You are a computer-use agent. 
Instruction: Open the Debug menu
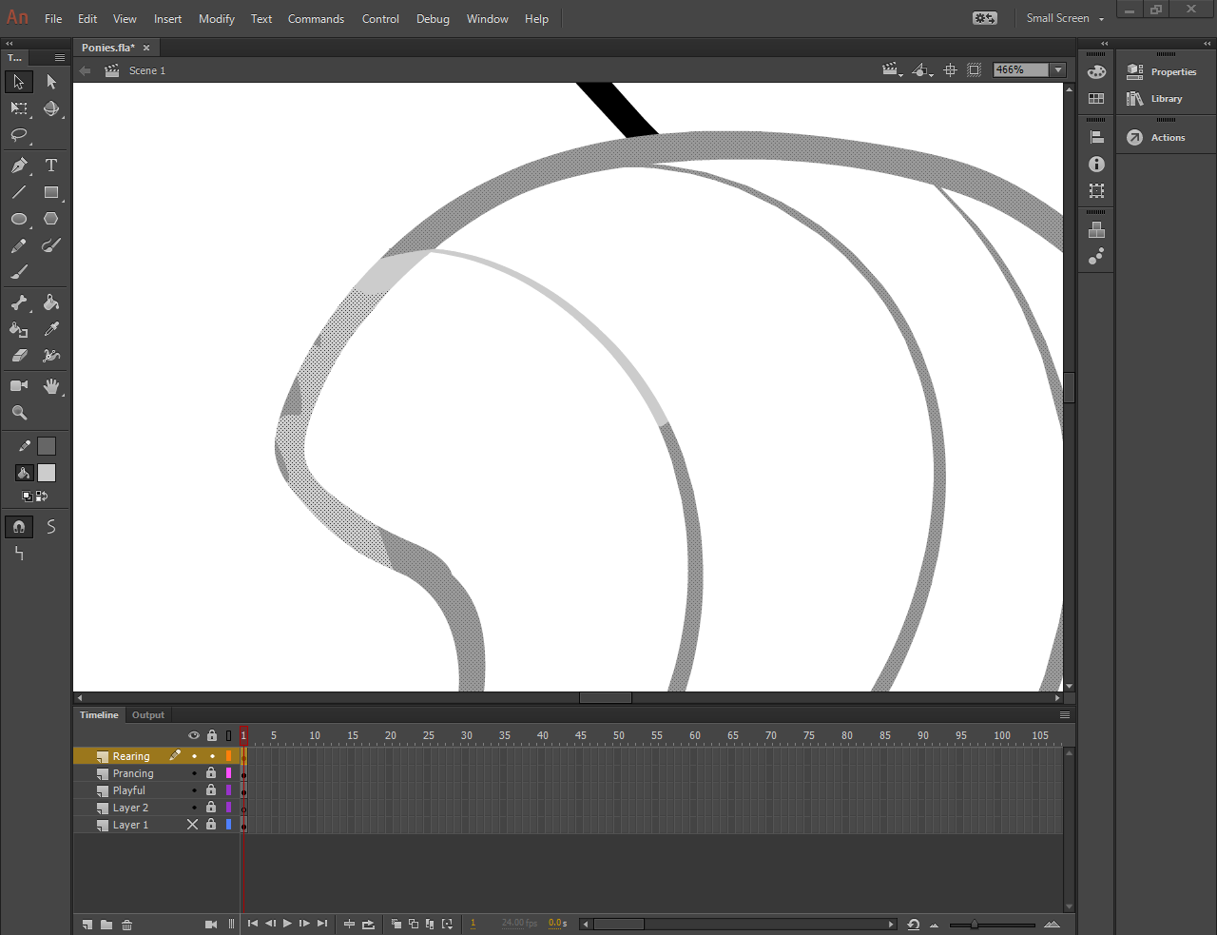tap(433, 19)
